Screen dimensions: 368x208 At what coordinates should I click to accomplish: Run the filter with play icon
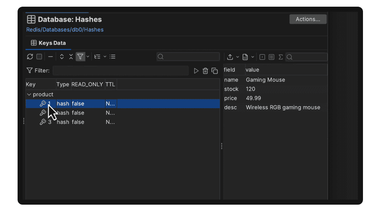196,71
